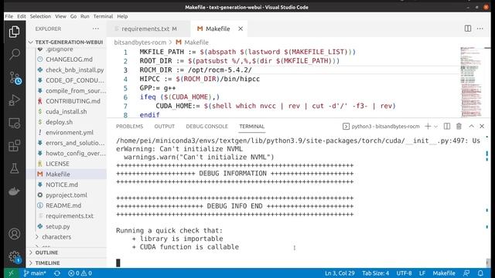Open cuda_install.sh file
The image size is (495, 278).
66,111
